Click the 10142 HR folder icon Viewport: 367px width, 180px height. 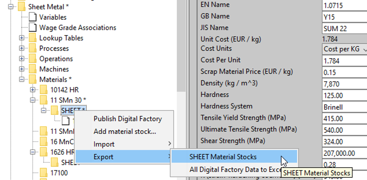pos(44,90)
